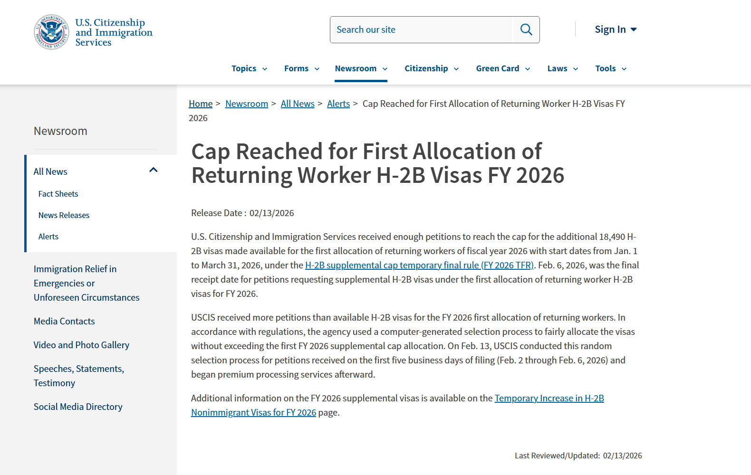Screen dimensions: 751x475
Task: Type in the Search our site field
Action: [422, 29]
